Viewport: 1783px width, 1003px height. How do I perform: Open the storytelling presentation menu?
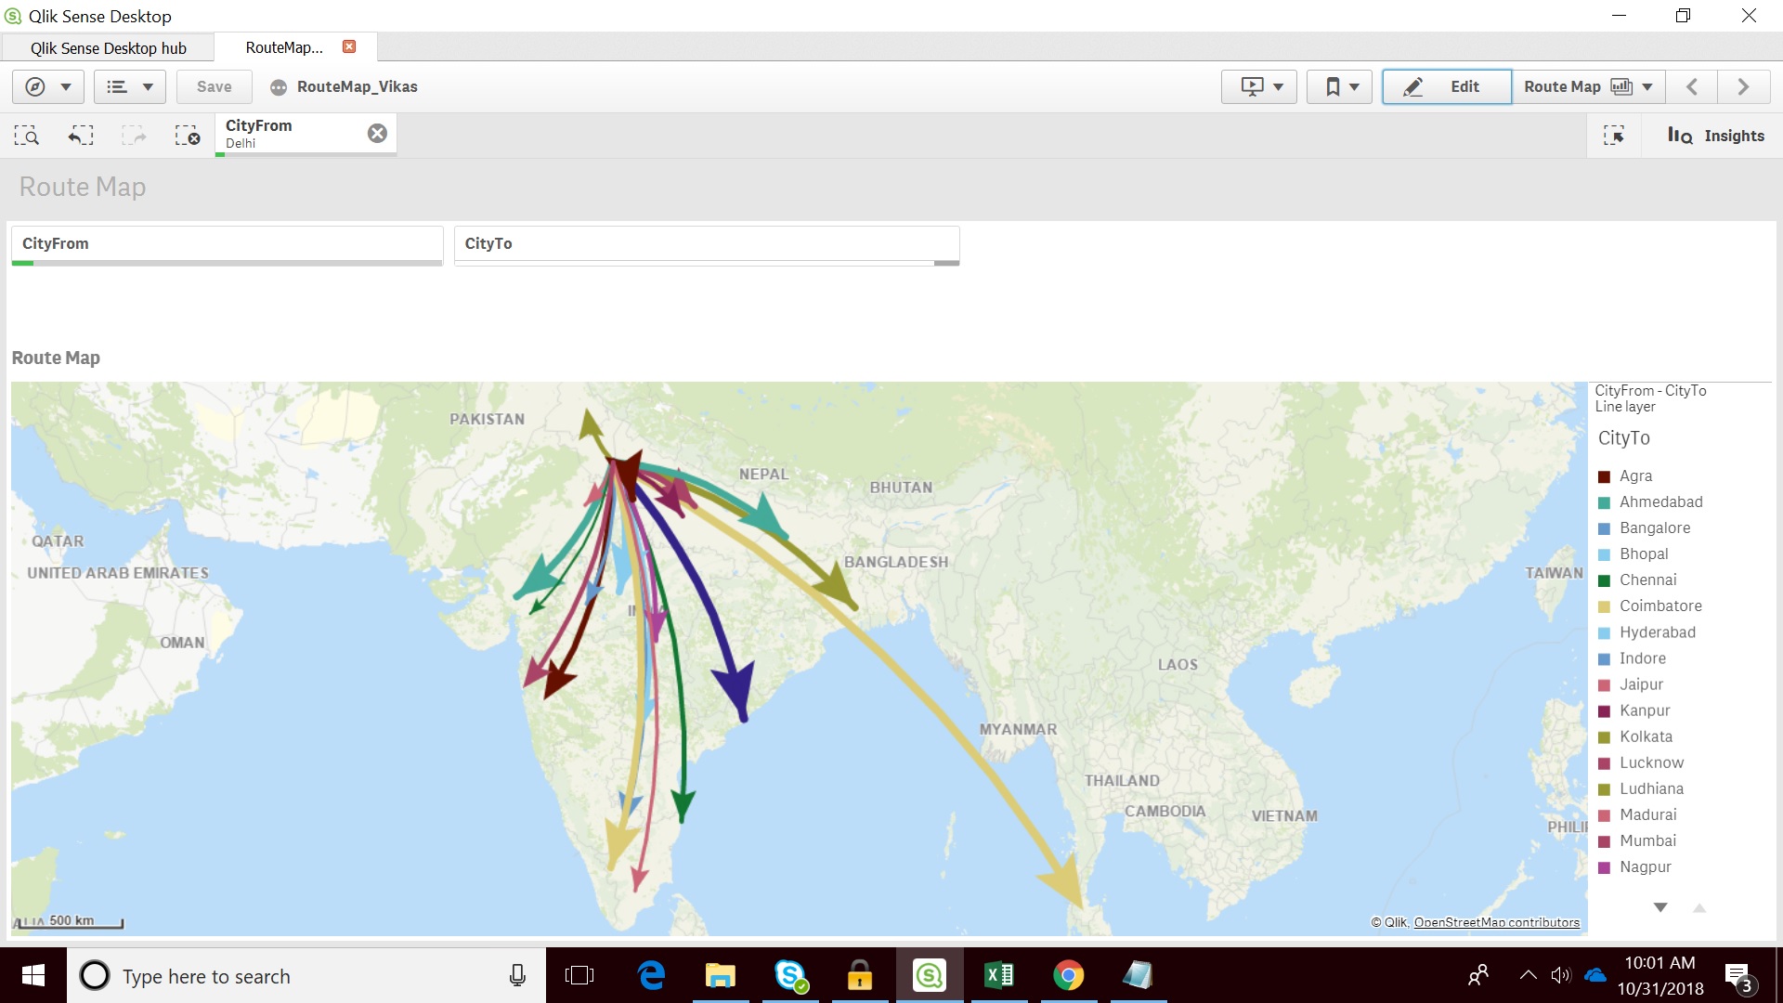tap(1259, 86)
